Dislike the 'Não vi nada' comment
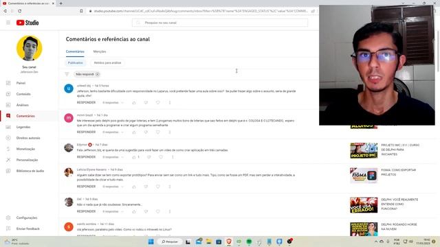Screen dimensions: 440x247 pyautogui.click(x=146, y=211)
